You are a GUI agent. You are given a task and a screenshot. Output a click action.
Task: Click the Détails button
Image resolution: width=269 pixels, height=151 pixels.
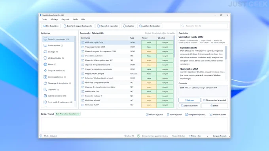point(215,106)
